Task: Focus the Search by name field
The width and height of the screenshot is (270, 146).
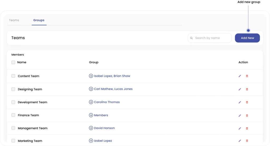Action: [x=210, y=38]
